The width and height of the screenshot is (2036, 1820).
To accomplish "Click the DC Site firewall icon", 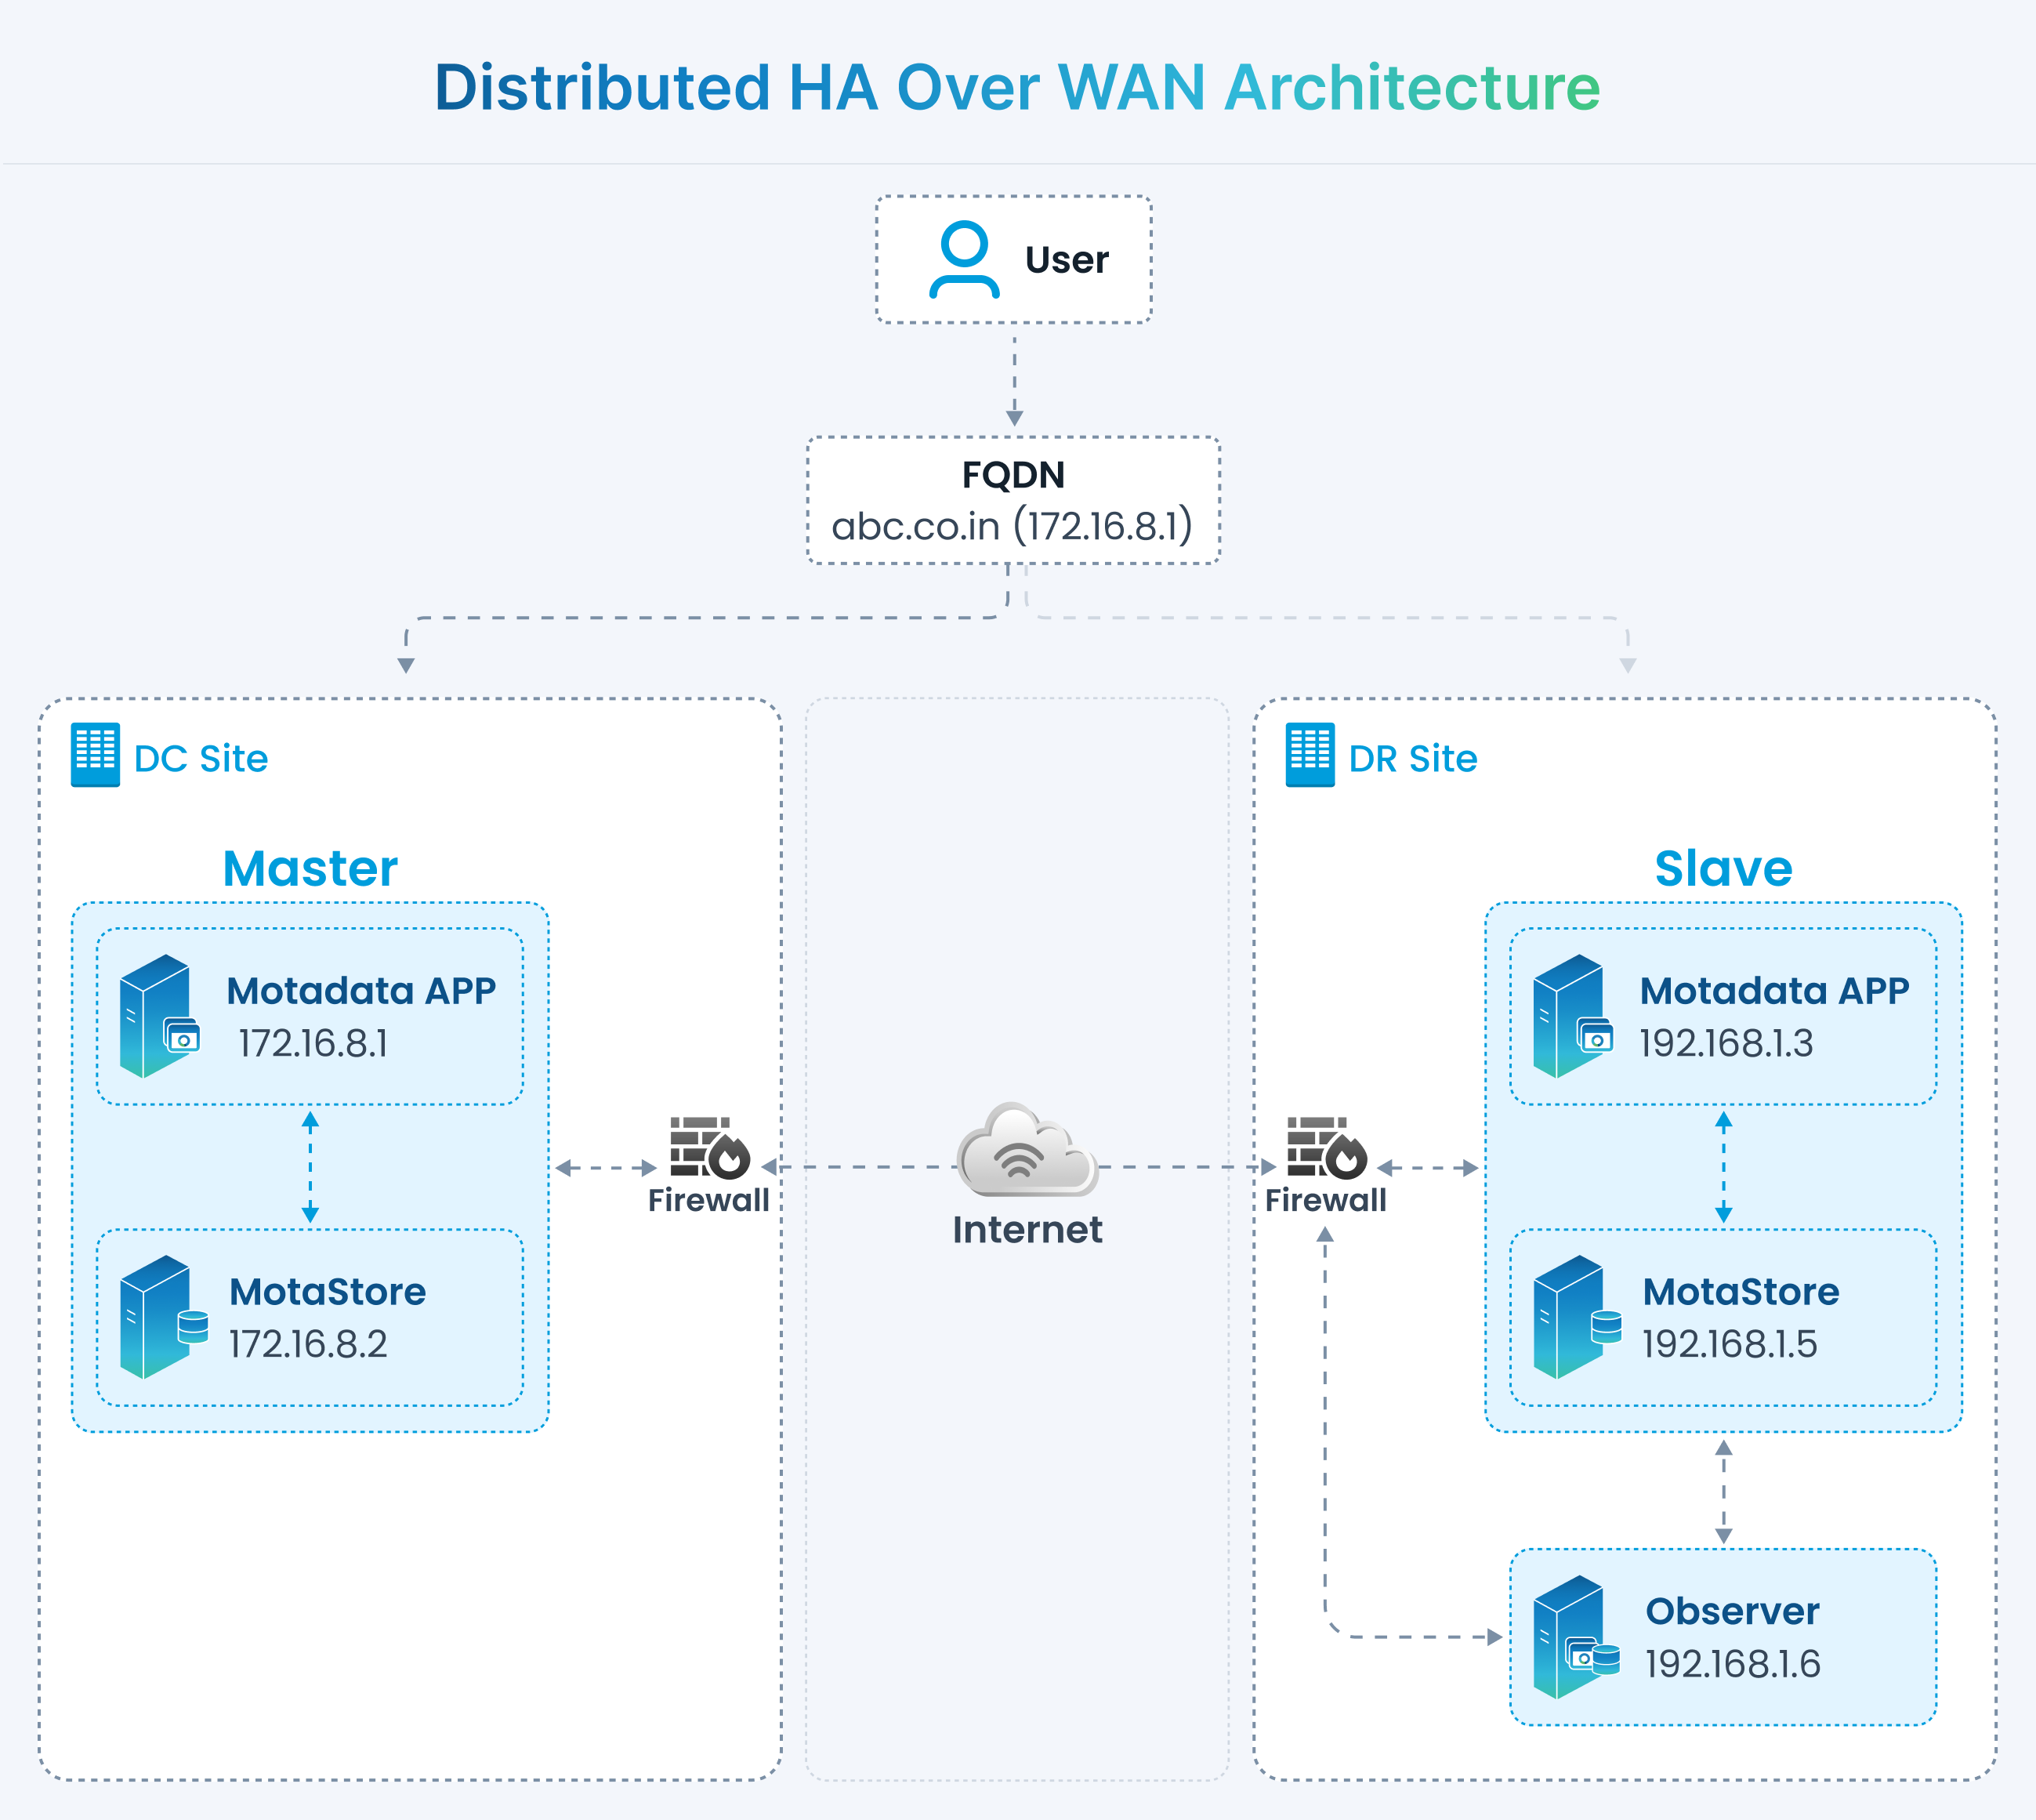I will tap(709, 1147).
